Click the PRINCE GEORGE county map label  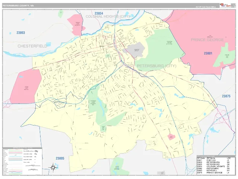[207, 40]
